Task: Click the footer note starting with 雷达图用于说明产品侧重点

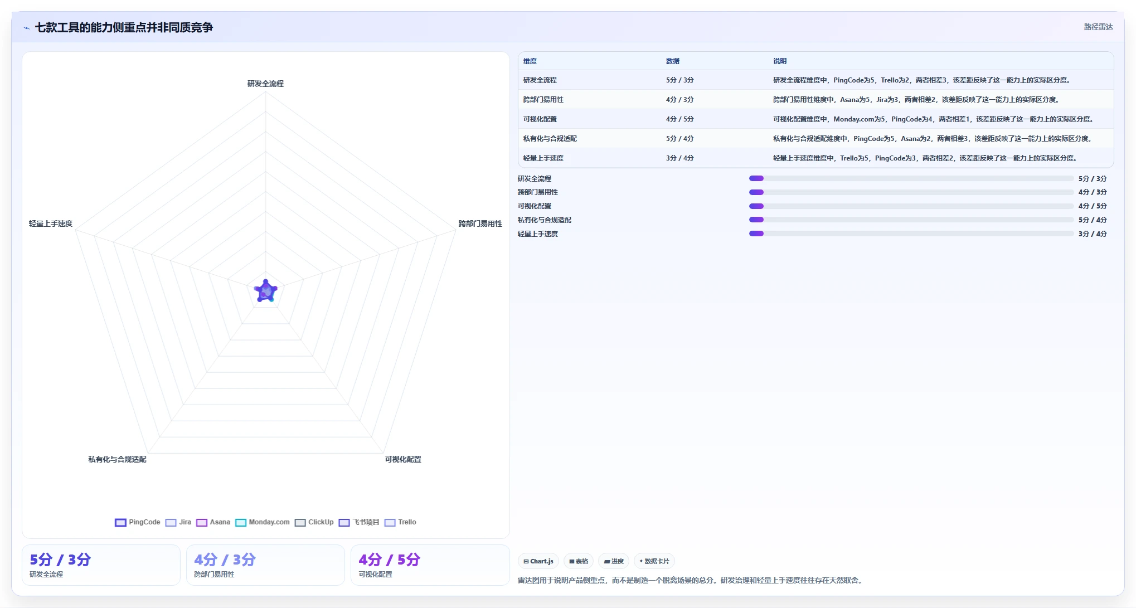Action: pos(691,580)
